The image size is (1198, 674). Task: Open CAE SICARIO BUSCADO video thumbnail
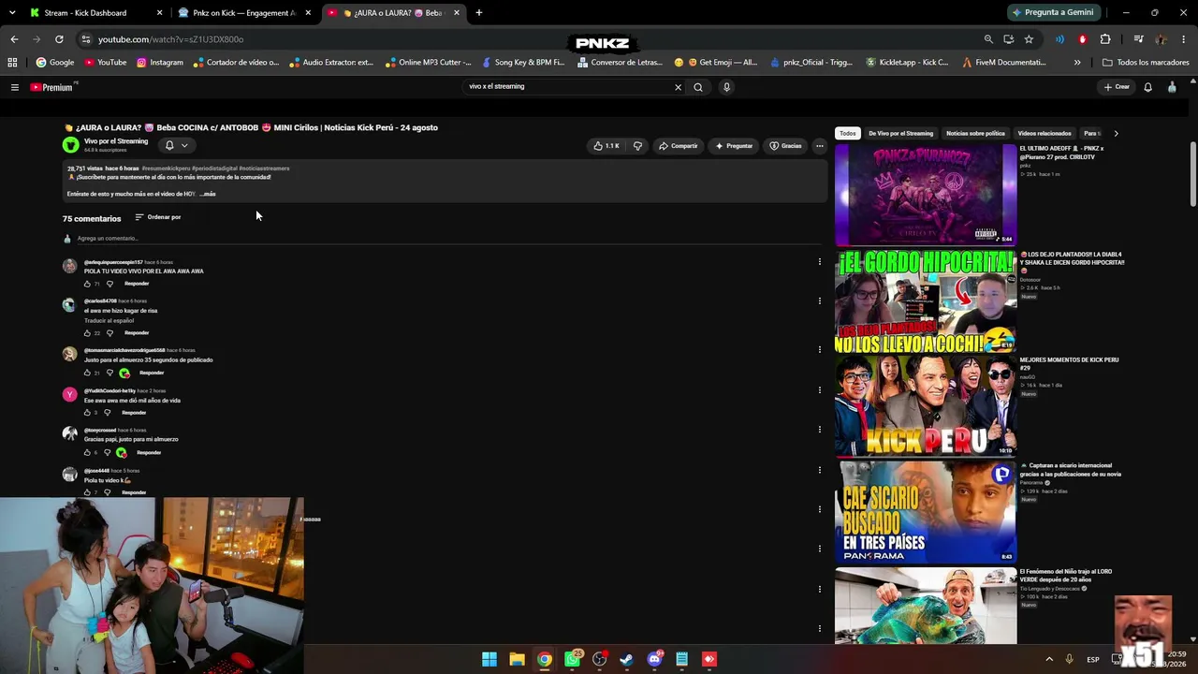926,512
